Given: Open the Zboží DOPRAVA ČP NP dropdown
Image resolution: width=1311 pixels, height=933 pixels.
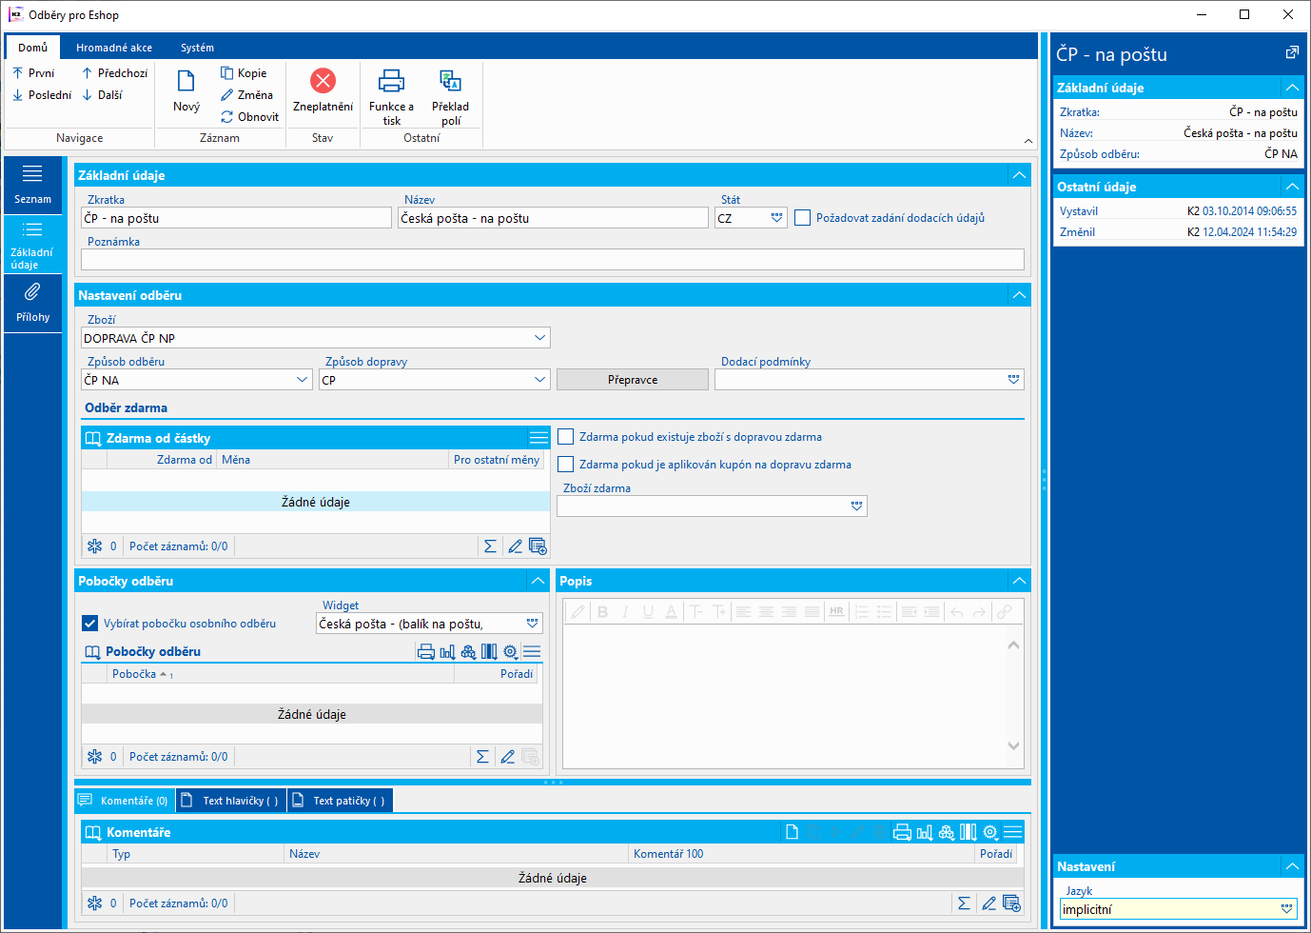Looking at the screenshot, I should (539, 338).
